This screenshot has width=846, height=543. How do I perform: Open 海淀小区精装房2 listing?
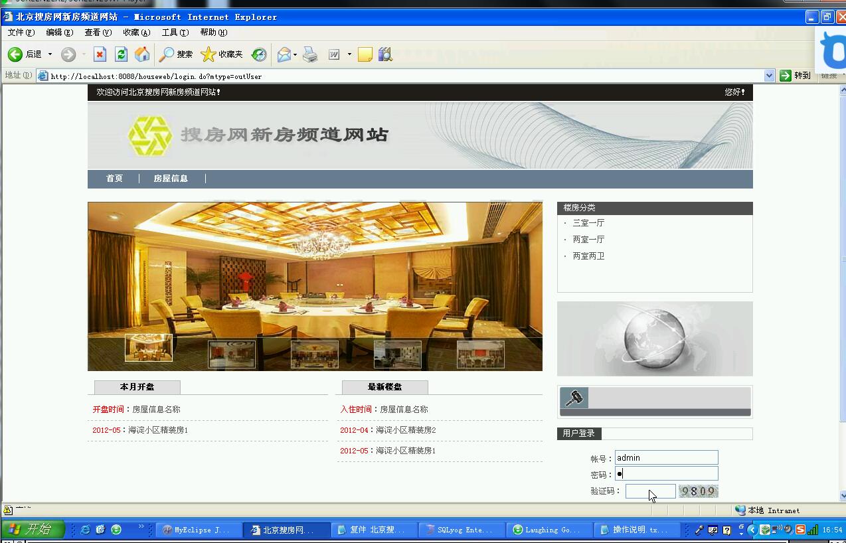click(406, 430)
